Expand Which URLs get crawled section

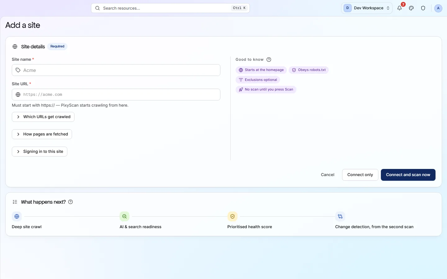click(43, 117)
